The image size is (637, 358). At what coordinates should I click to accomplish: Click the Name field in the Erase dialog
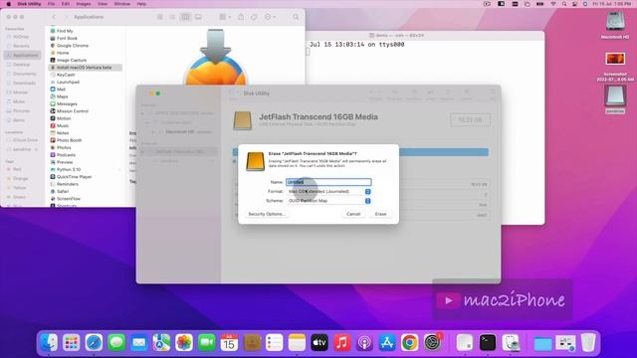[x=328, y=182]
